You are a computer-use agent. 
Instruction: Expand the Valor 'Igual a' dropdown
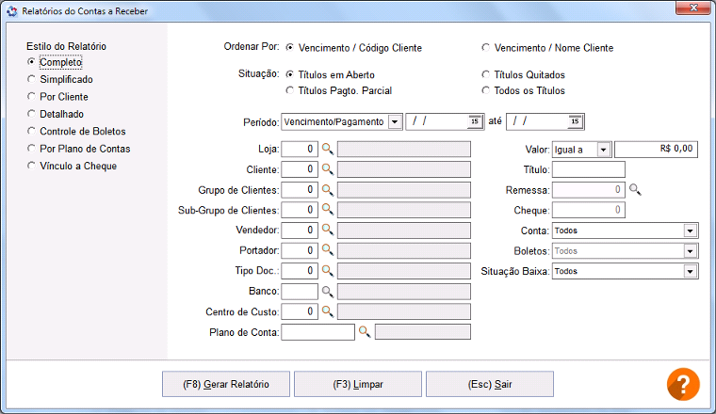(x=603, y=150)
